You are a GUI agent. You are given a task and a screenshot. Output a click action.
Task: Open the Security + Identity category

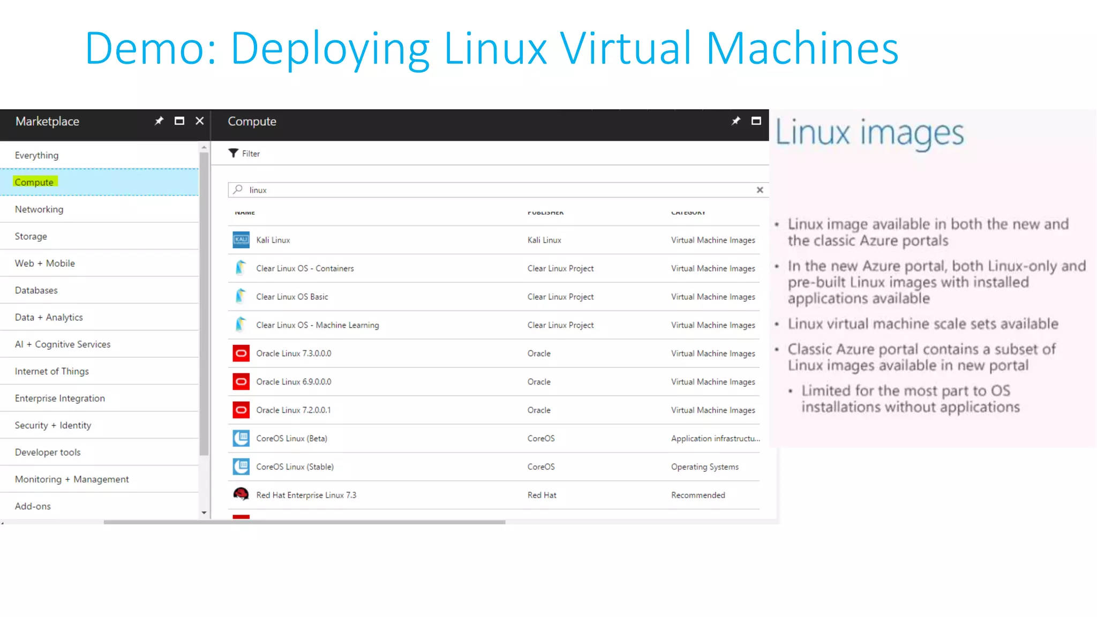pyautogui.click(x=99, y=425)
